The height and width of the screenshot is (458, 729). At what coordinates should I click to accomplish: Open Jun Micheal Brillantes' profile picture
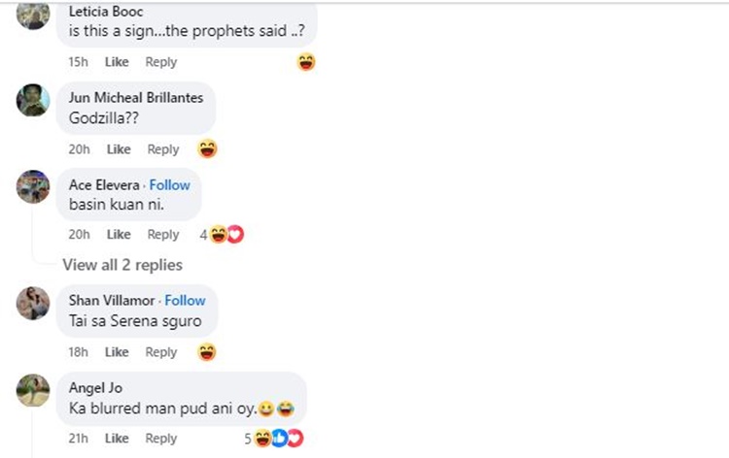pyautogui.click(x=33, y=100)
